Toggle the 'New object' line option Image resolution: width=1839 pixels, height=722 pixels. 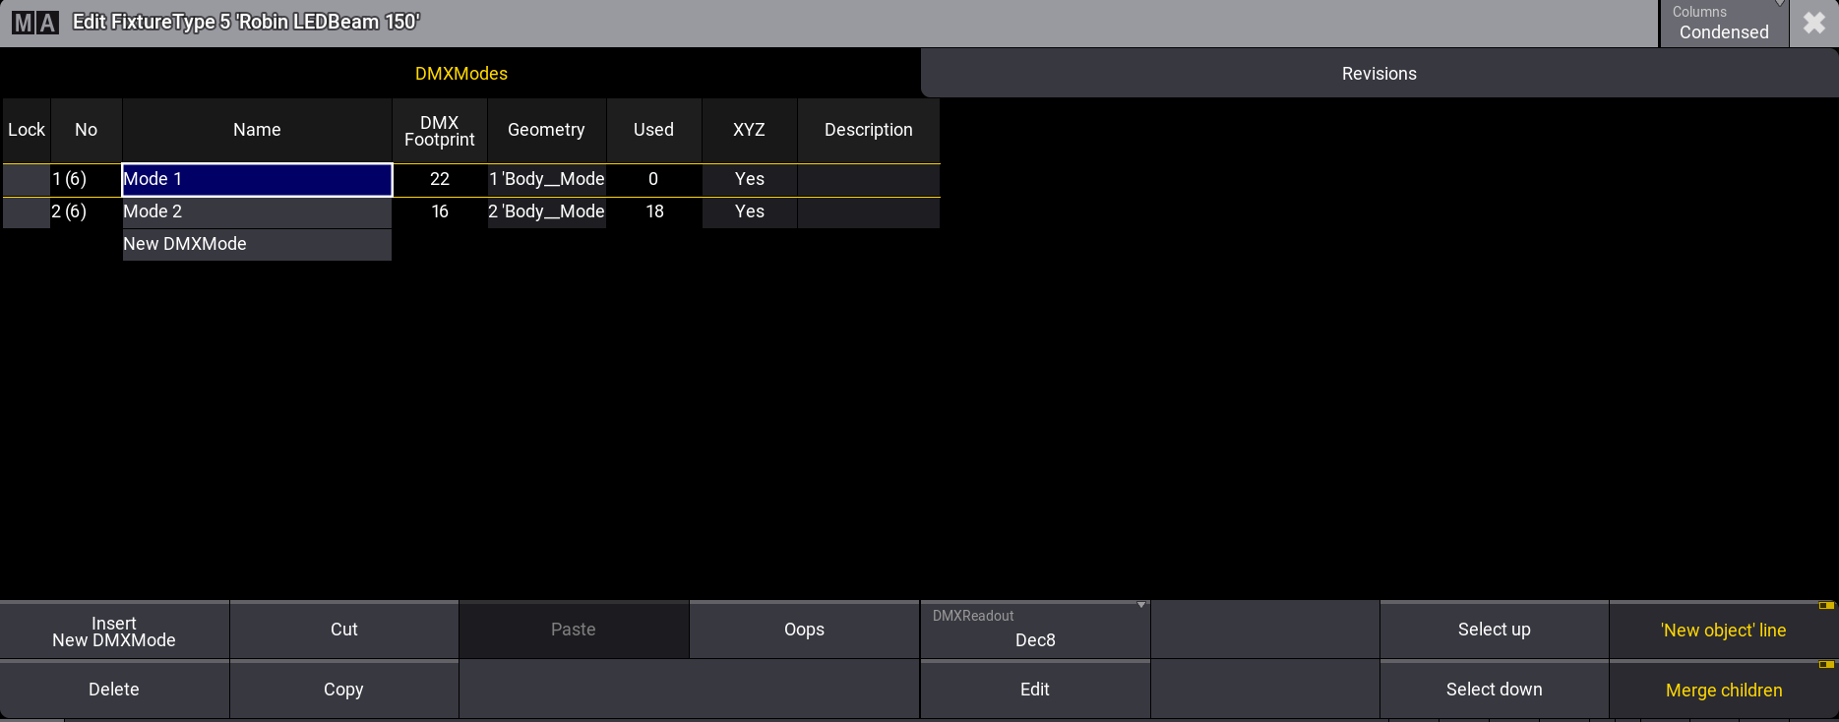[x=1723, y=631]
